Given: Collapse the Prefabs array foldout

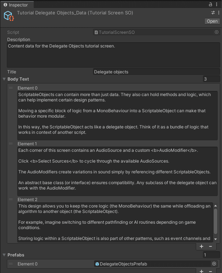Looking at the screenshot, I should click(4, 255).
